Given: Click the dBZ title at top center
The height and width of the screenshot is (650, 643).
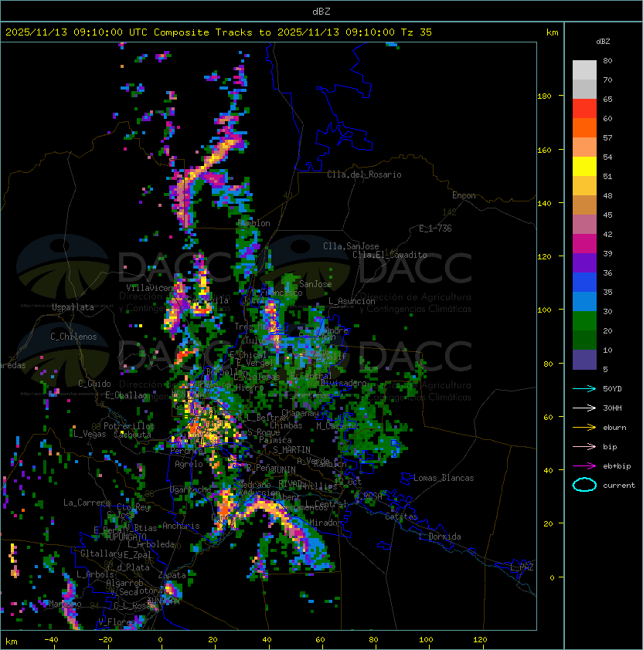Looking at the screenshot, I should [x=321, y=11].
